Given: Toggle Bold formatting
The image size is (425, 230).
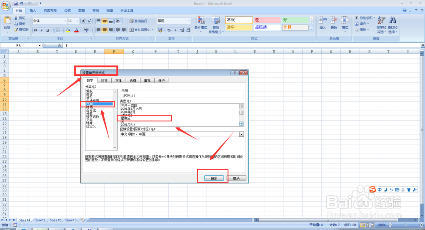Looking at the screenshot, I should [x=36, y=30].
